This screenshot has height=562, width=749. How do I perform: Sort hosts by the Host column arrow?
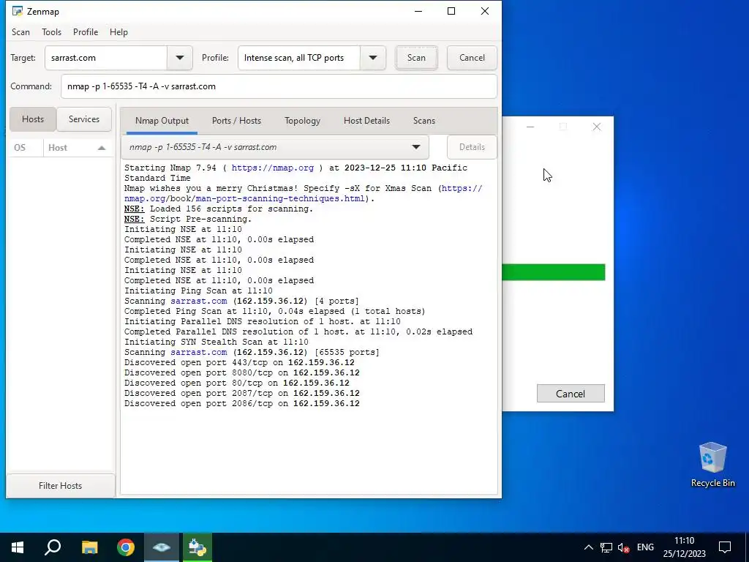pyautogui.click(x=101, y=148)
